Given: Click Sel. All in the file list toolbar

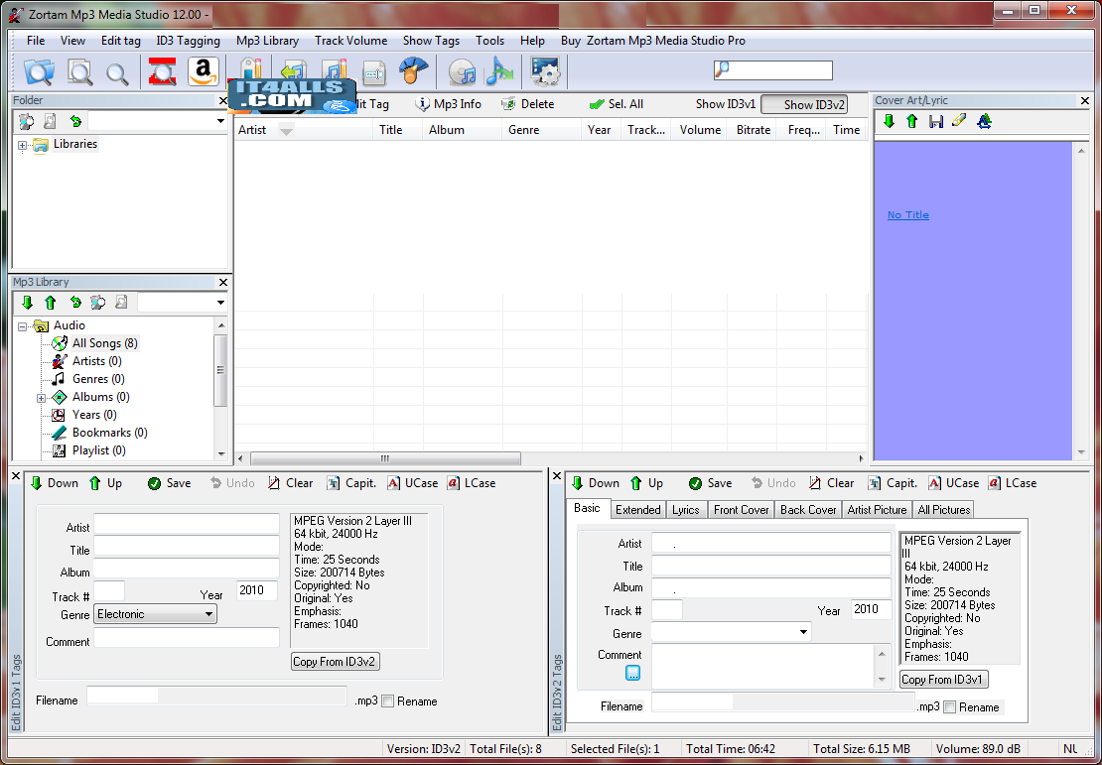Looking at the screenshot, I should click(x=617, y=104).
